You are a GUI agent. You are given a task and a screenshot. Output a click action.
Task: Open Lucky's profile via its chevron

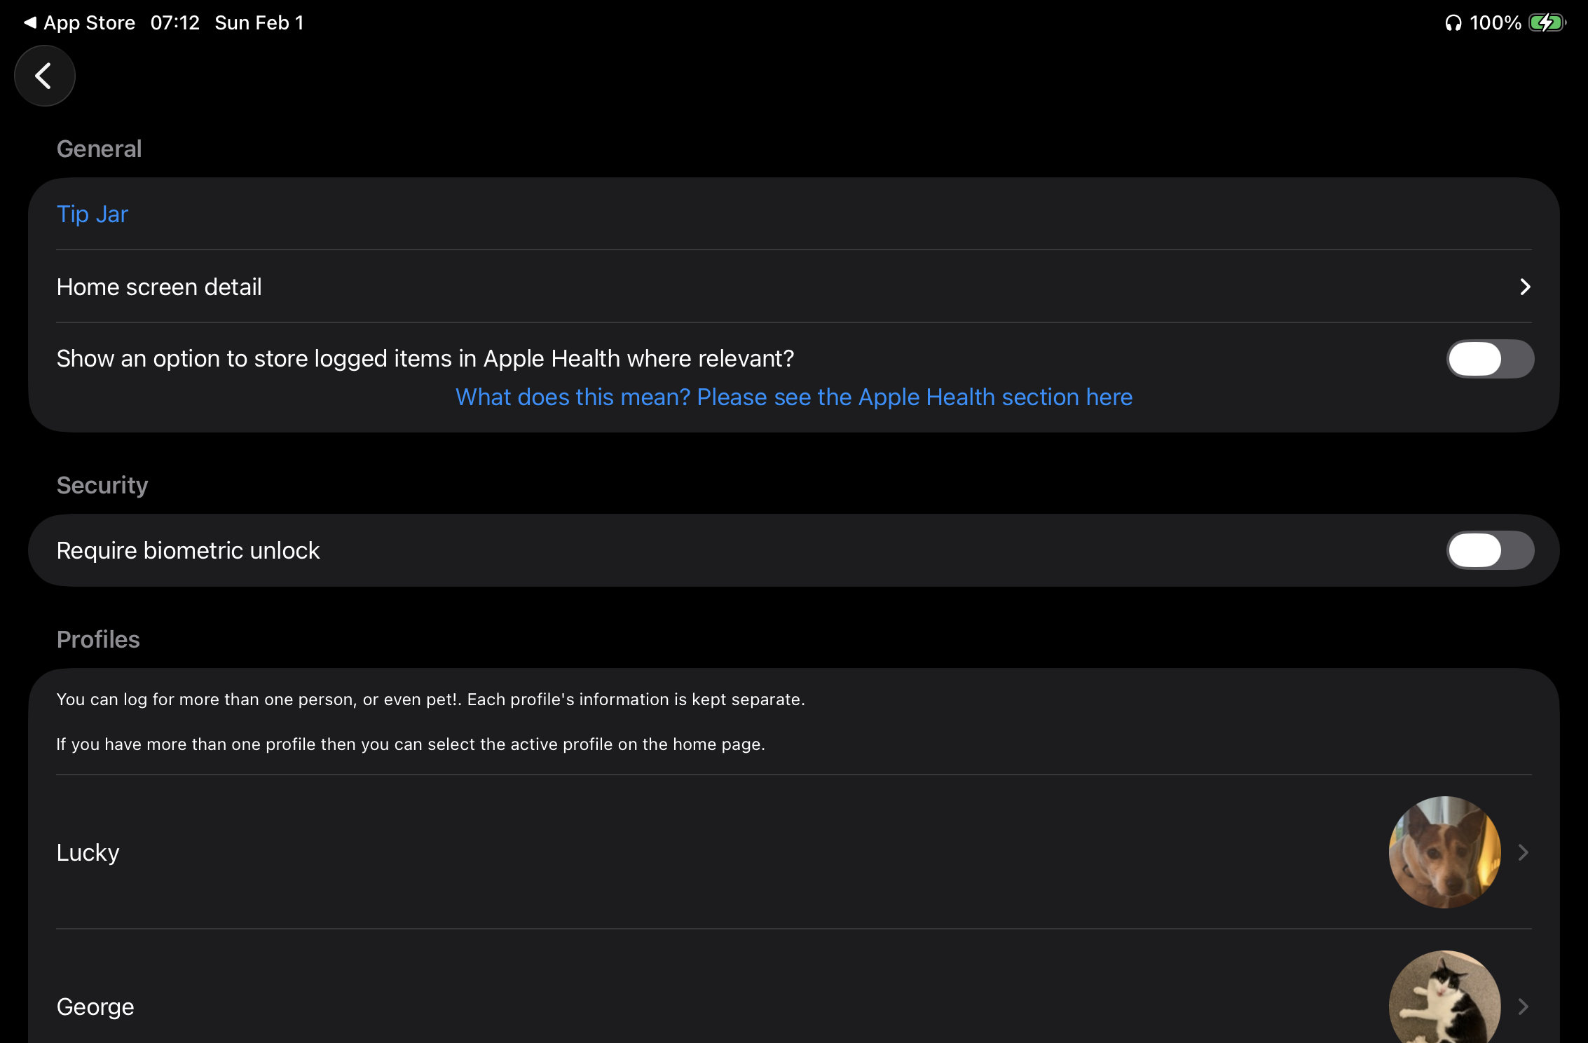pyautogui.click(x=1524, y=852)
